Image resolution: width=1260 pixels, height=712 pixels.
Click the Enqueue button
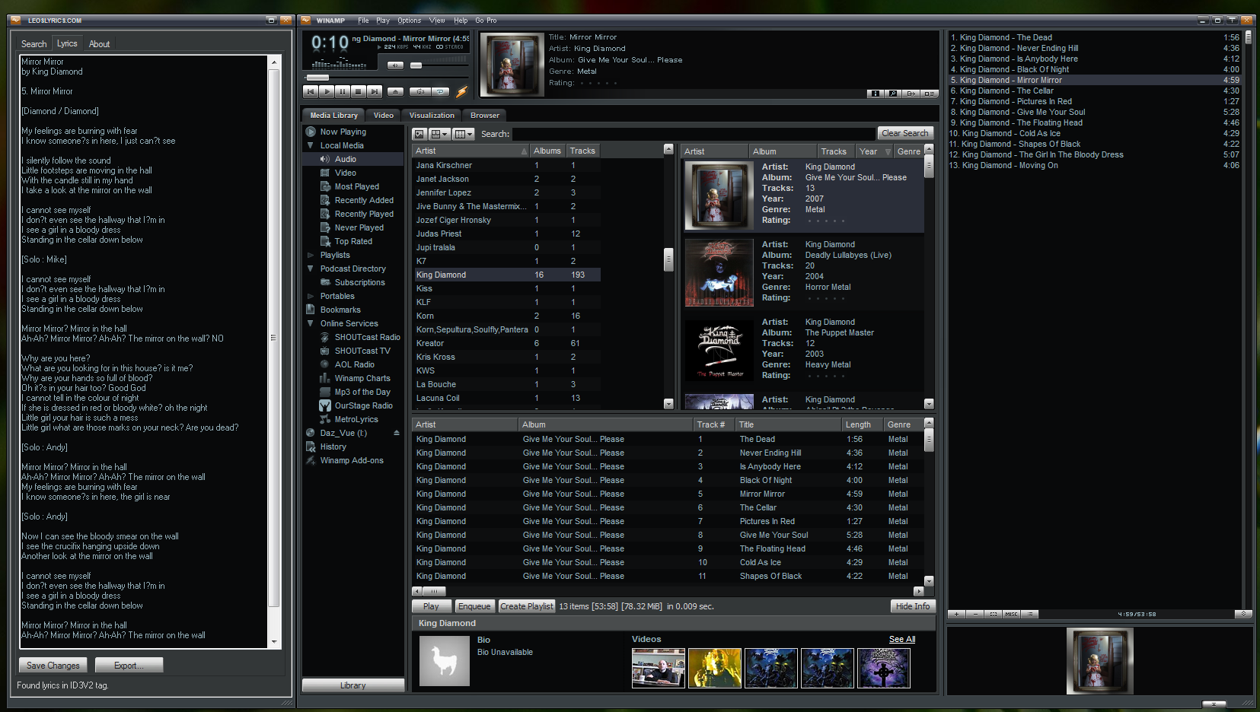pyautogui.click(x=474, y=606)
